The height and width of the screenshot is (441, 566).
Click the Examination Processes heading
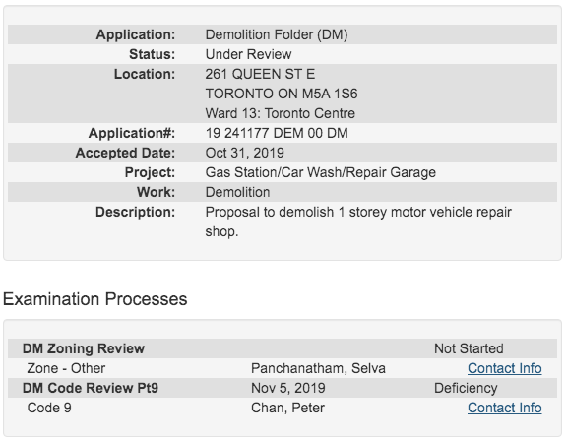94,299
